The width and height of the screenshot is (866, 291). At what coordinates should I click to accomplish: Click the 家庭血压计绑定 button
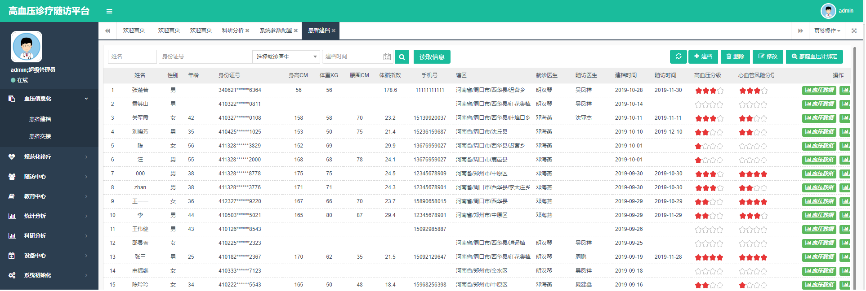[814, 56]
